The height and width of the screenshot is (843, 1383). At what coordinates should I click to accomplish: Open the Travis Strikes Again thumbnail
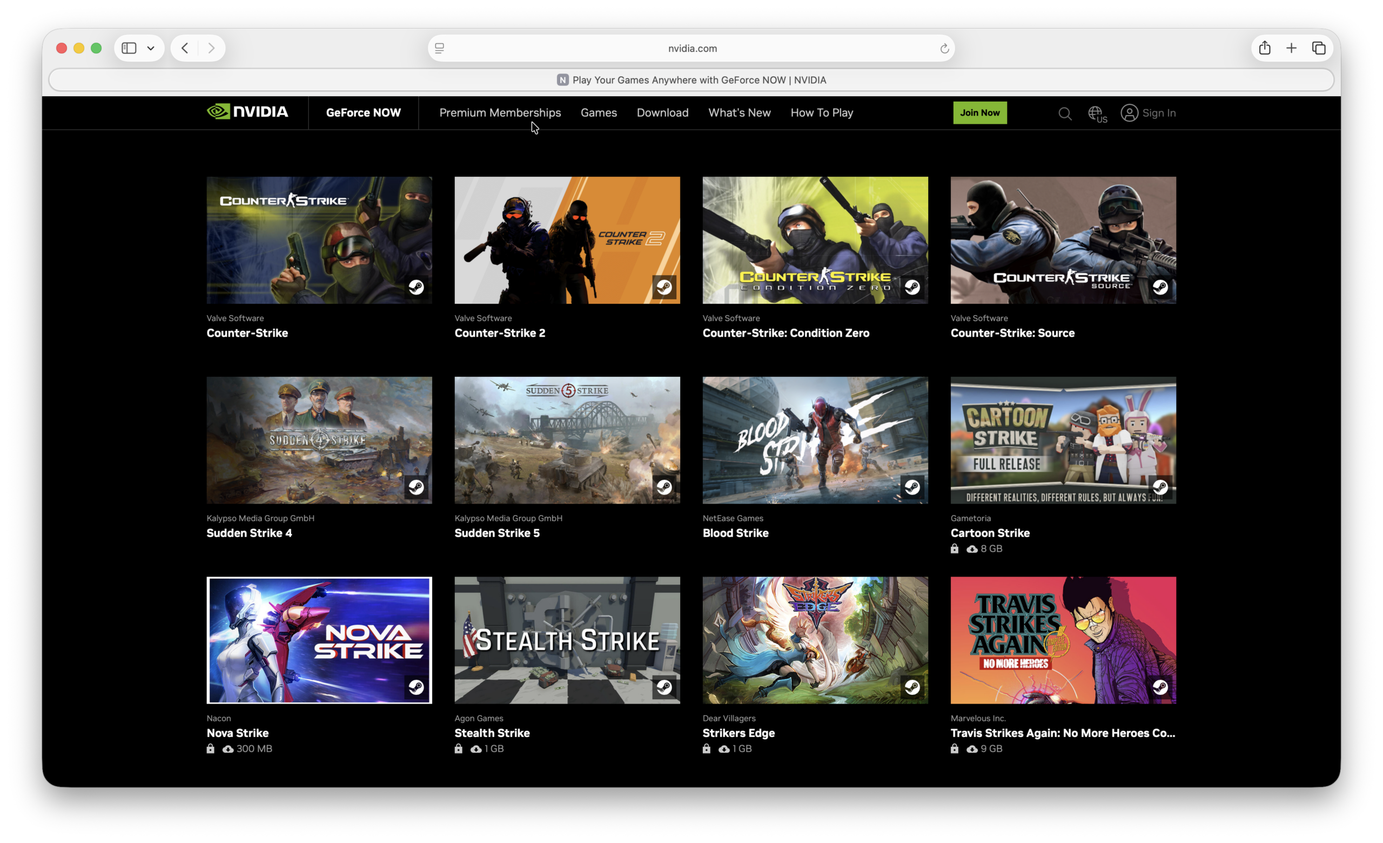tap(1063, 640)
